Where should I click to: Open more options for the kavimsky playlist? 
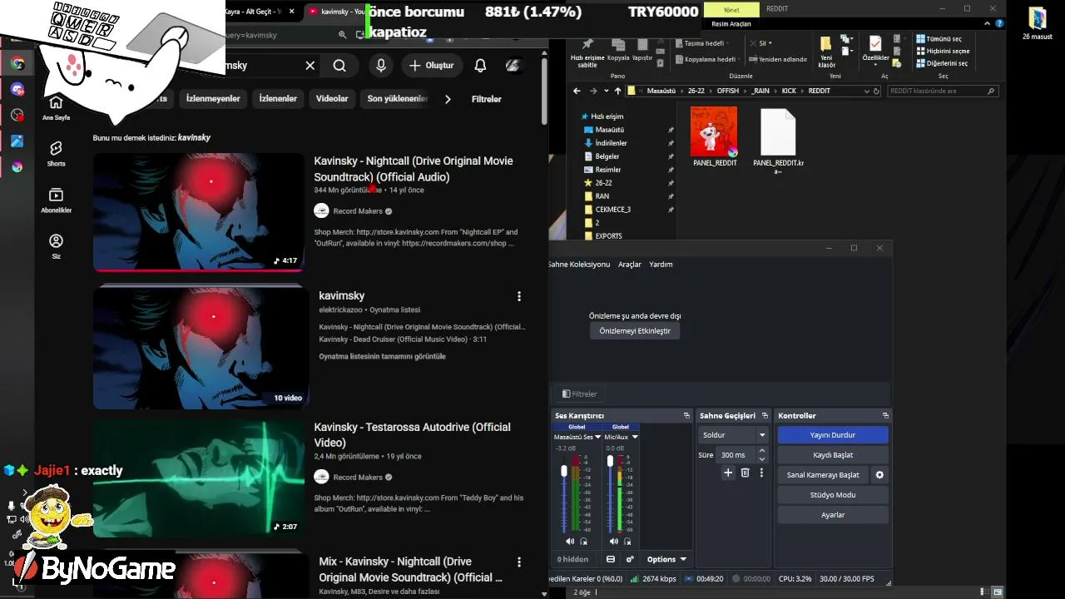(x=519, y=296)
